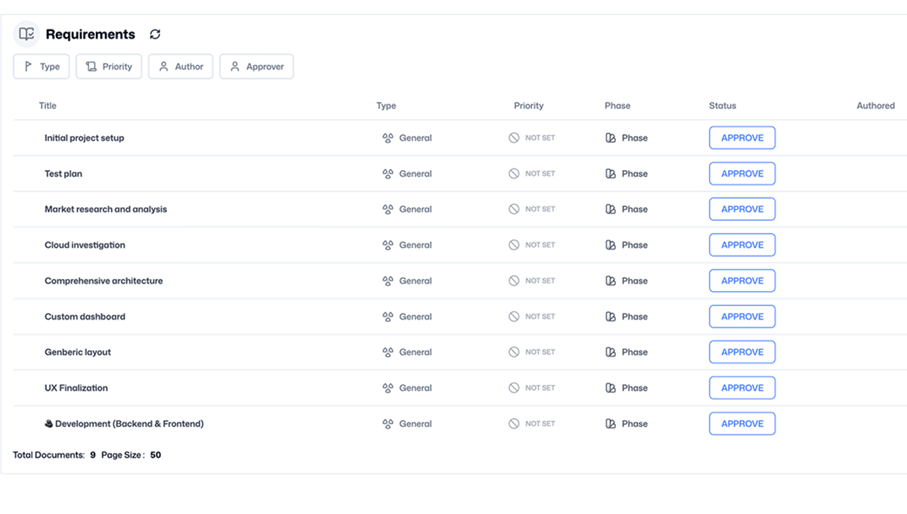This screenshot has width=907, height=514.
Task: Expand the Author filter
Action: tap(181, 67)
